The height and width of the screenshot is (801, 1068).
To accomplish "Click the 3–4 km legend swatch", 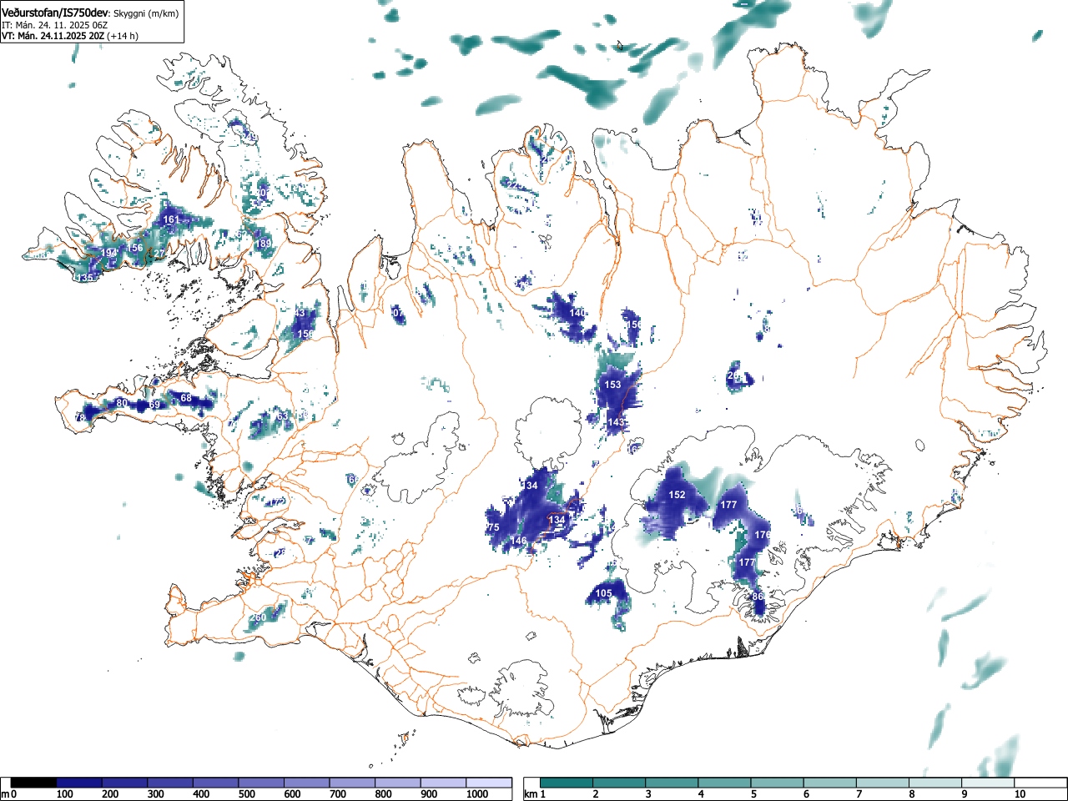I will pos(672,783).
